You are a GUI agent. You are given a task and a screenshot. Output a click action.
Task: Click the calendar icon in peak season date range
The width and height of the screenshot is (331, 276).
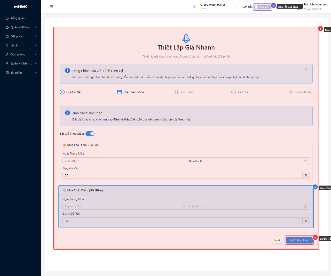pos(306,161)
